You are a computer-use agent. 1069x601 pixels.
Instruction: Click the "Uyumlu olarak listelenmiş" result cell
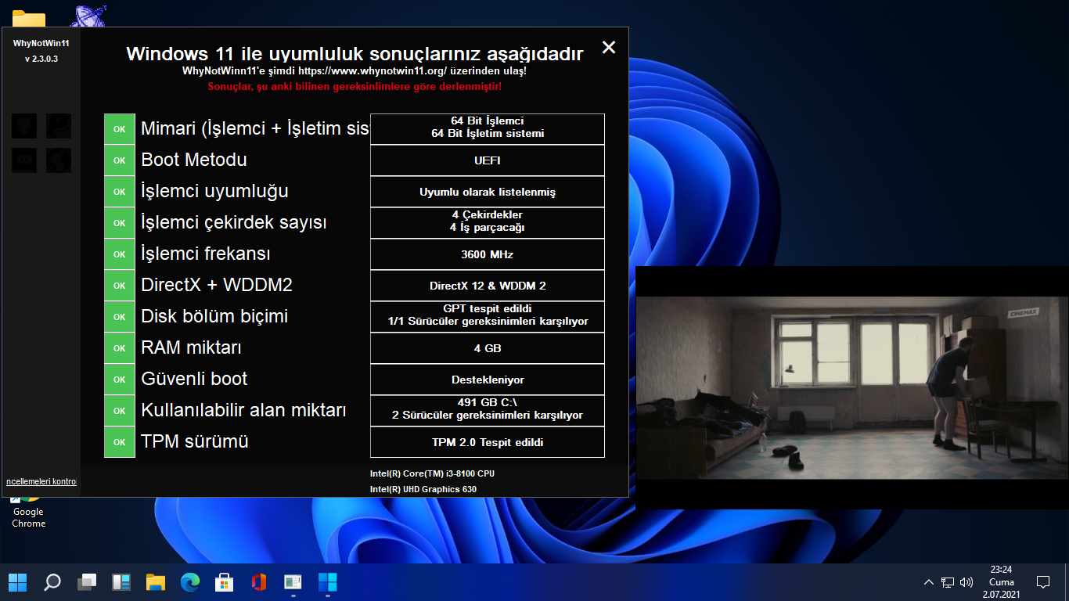488,192
